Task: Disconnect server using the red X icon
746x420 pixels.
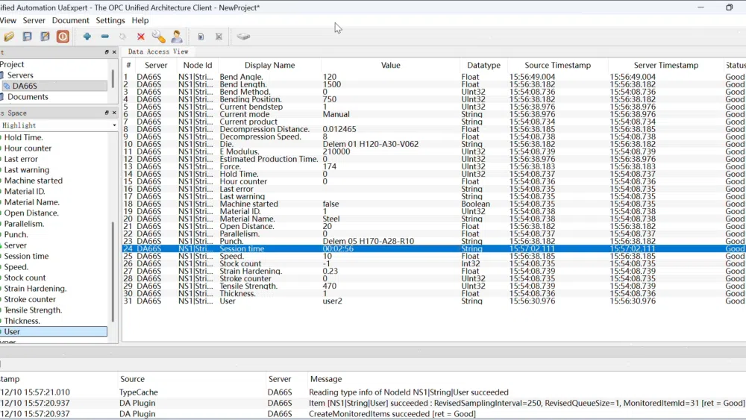Action: click(x=141, y=37)
